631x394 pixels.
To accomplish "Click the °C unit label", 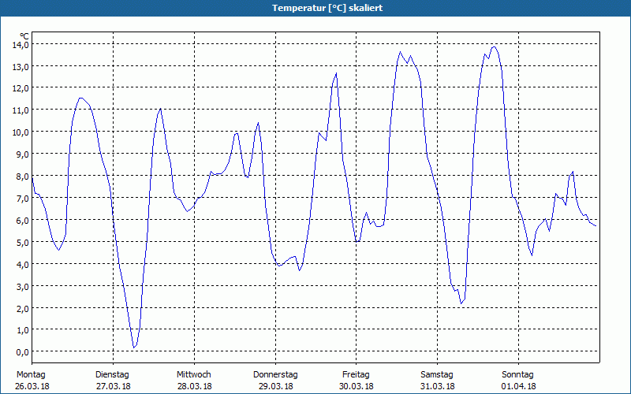I will (x=24, y=36).
